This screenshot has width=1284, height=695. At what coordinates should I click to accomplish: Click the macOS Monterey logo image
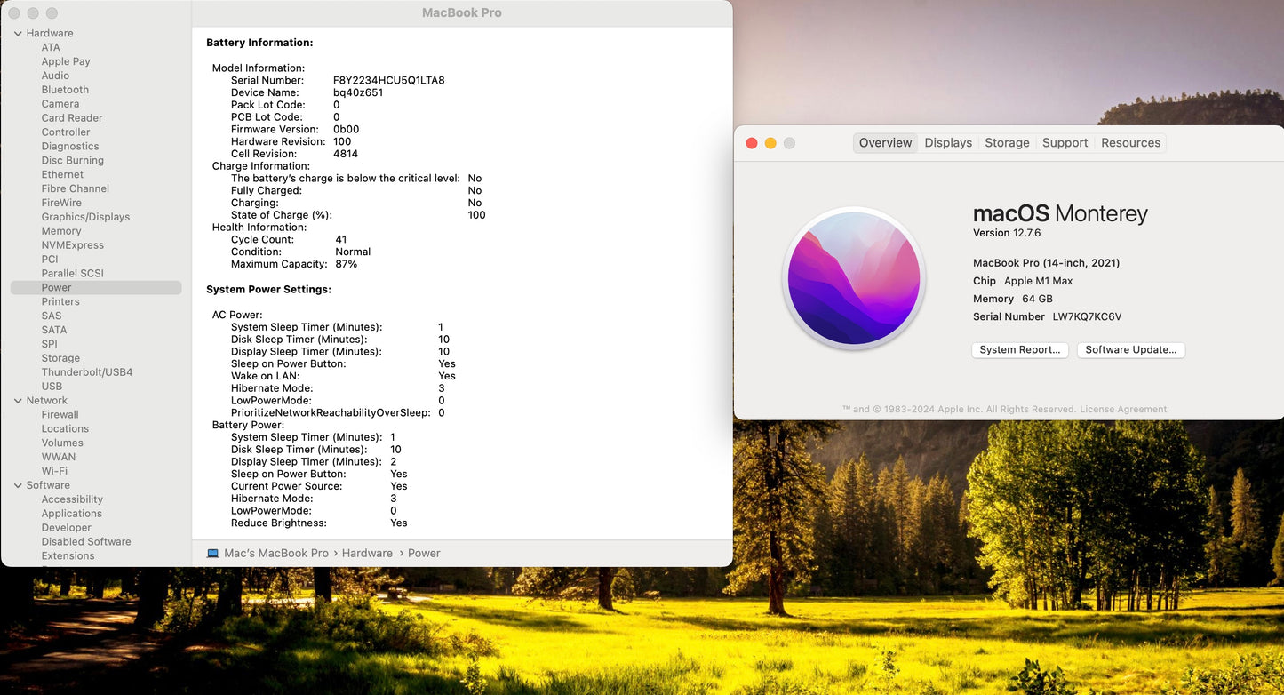pyautogui.click(x=854, y=279)
